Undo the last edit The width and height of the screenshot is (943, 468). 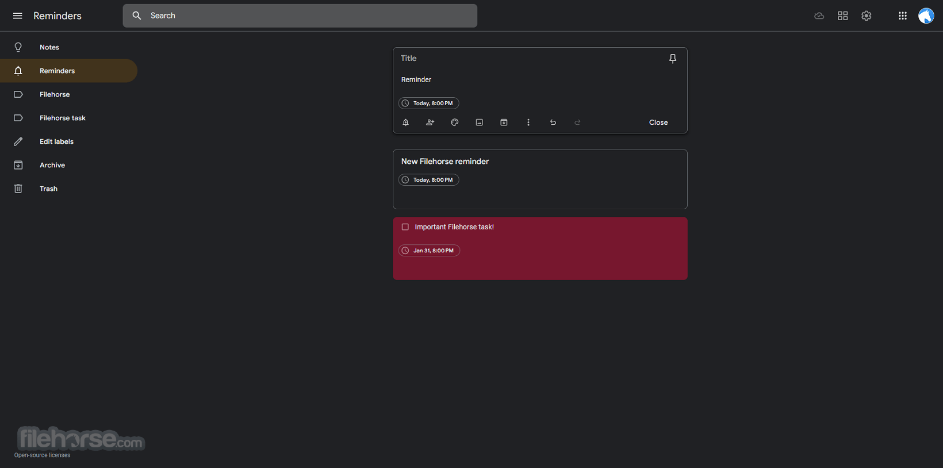coord(553,122)
